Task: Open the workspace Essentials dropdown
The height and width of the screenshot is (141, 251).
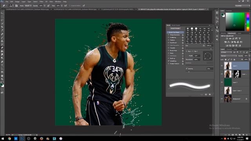Action: click(x=242, y=5)
